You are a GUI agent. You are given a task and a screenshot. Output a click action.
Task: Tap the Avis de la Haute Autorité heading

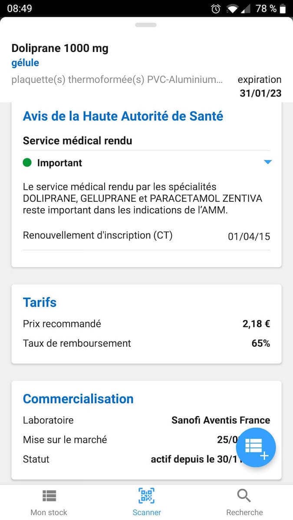[123, 116]
